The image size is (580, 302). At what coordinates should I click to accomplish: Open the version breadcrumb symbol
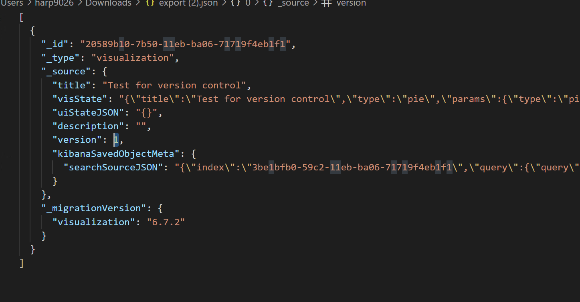pos(351,3)
